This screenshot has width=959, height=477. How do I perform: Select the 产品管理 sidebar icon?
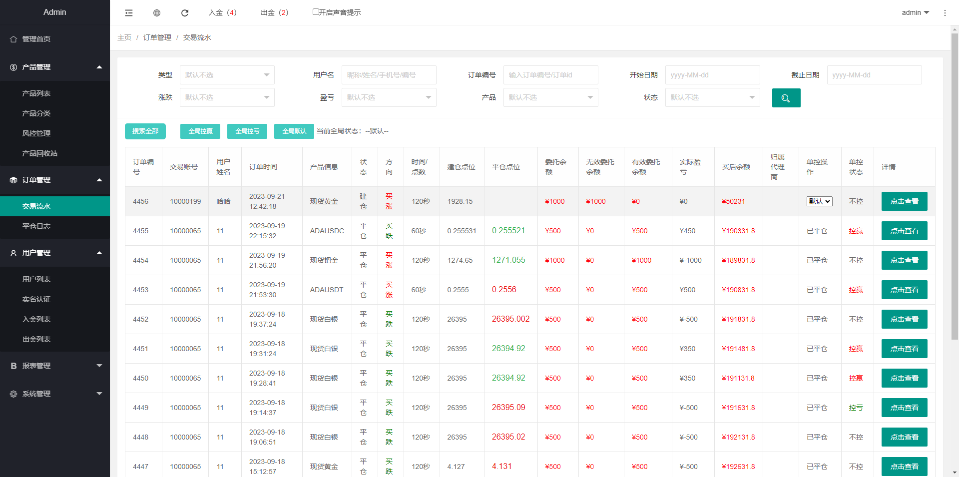coord(13,67)
